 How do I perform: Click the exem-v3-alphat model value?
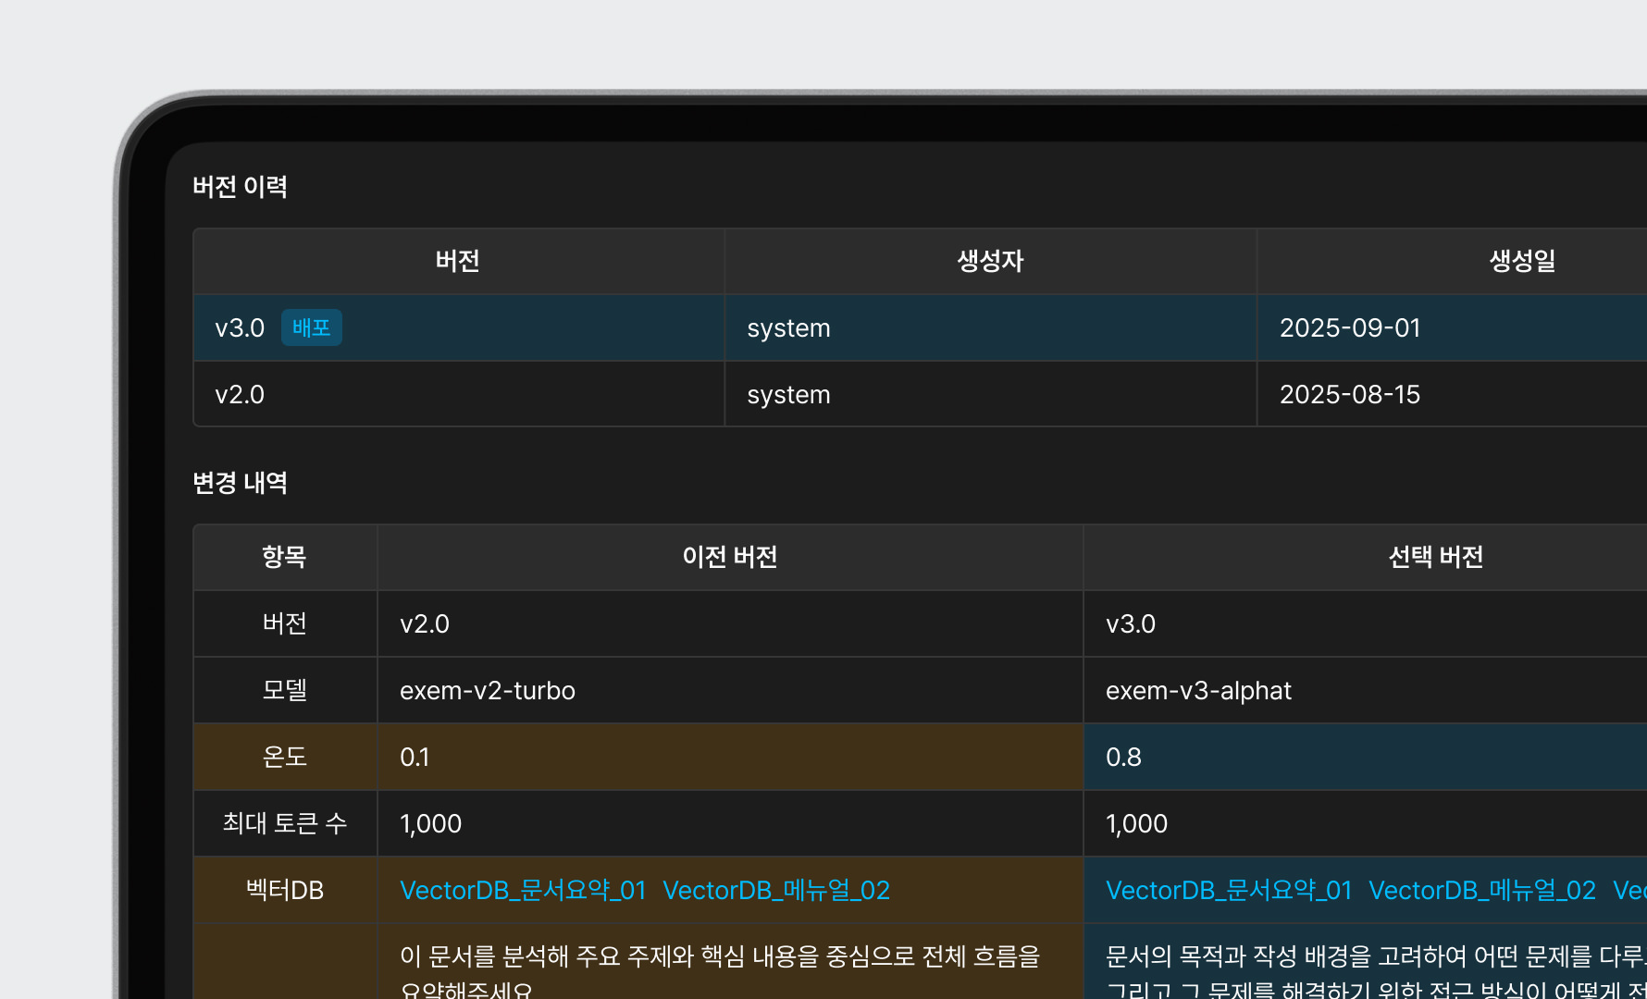tap(1198, 691)
